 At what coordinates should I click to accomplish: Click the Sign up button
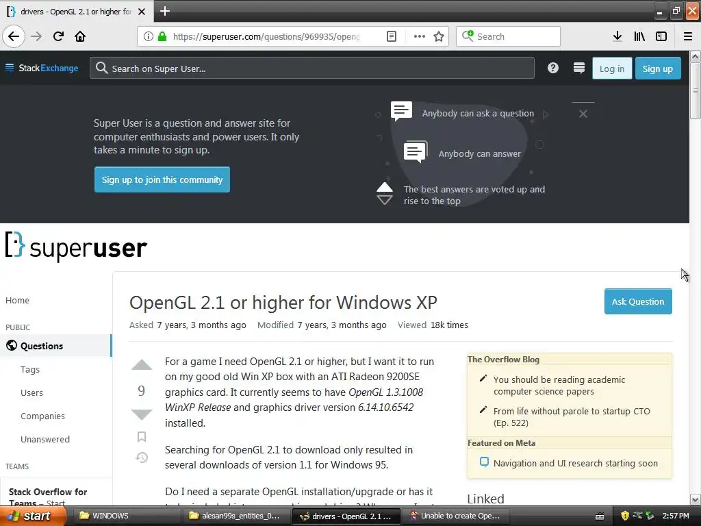[658, 68]
